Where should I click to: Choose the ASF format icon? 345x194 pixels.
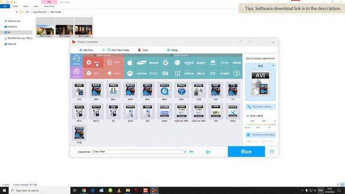point(216,90)
